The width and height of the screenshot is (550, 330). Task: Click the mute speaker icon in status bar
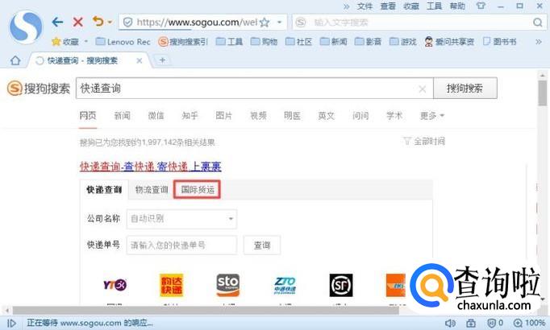pyautogui.click(x=450, y=323)
